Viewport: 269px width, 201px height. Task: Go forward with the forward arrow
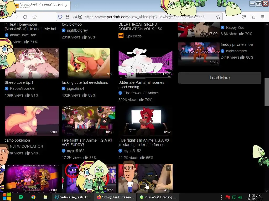pyautogui.click(x=16, y=17)
